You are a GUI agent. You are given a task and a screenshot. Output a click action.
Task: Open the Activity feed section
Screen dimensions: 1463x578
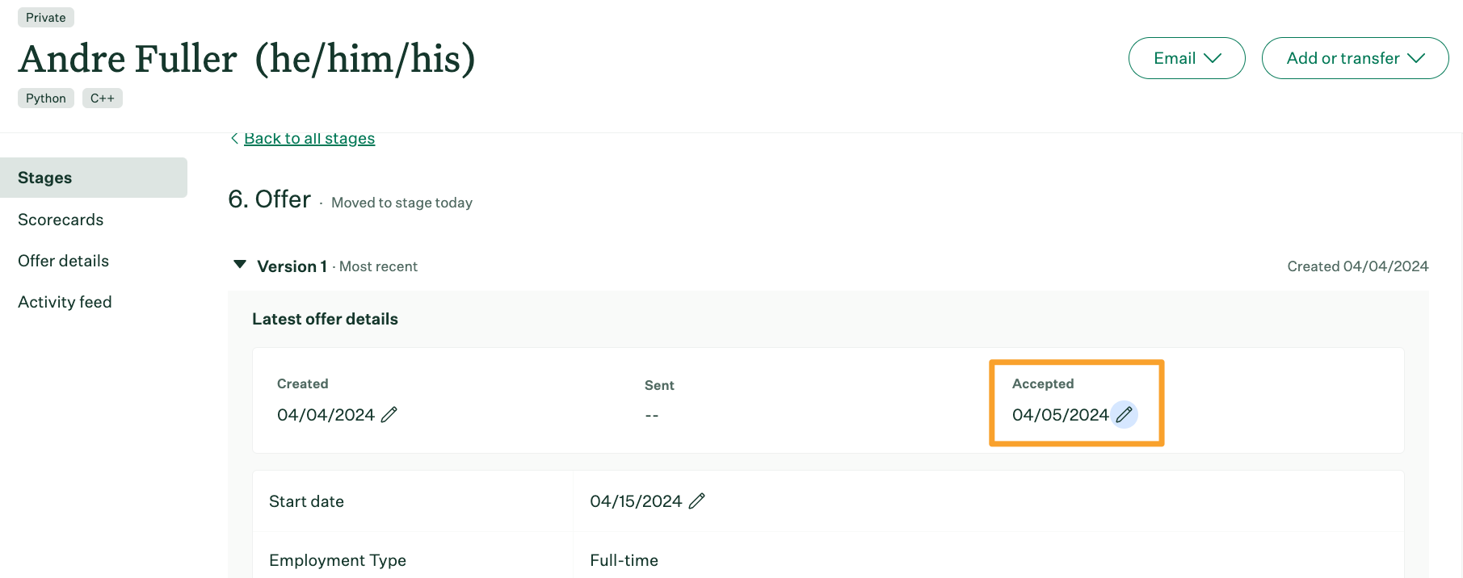65,302
